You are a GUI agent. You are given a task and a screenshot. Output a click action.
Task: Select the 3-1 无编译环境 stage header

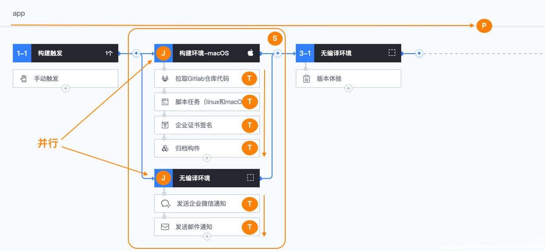[x=349, y=53]
